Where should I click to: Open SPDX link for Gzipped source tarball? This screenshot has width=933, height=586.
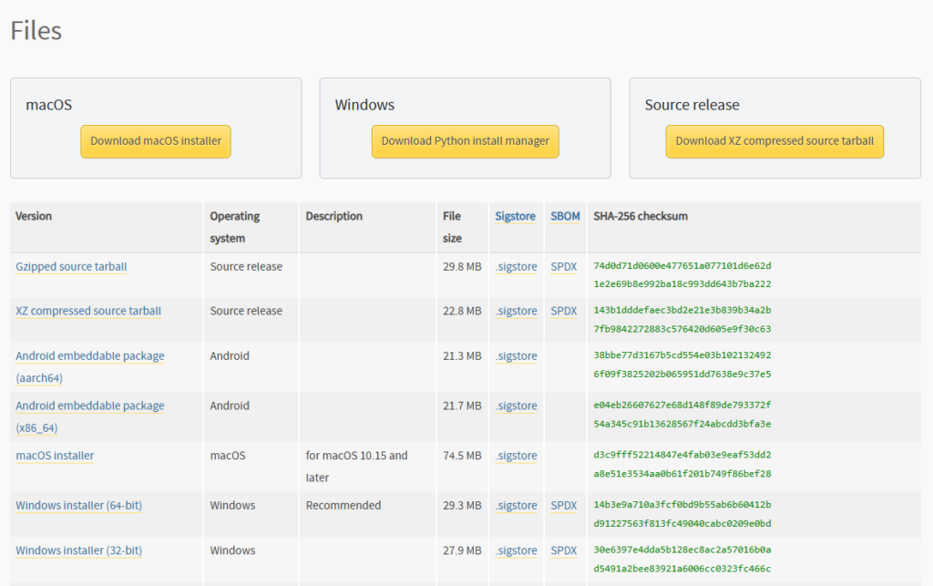(563, 266)
